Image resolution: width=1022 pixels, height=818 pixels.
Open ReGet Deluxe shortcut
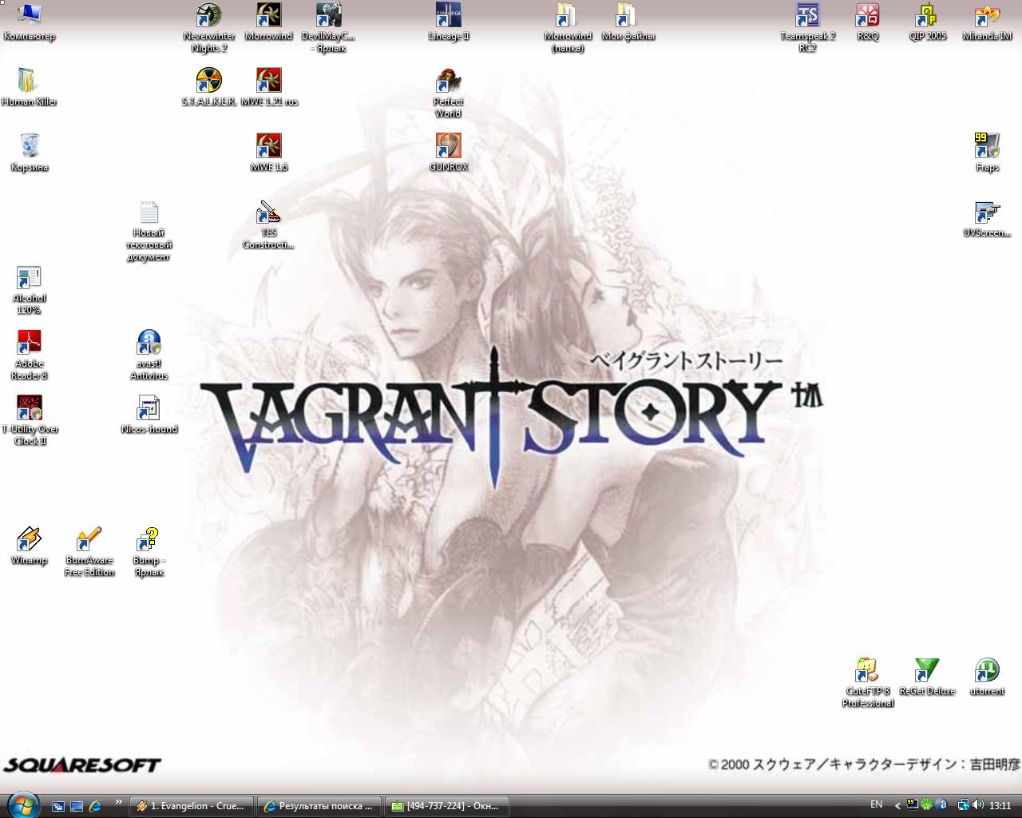pyautogui.click(x=927, y=677)
